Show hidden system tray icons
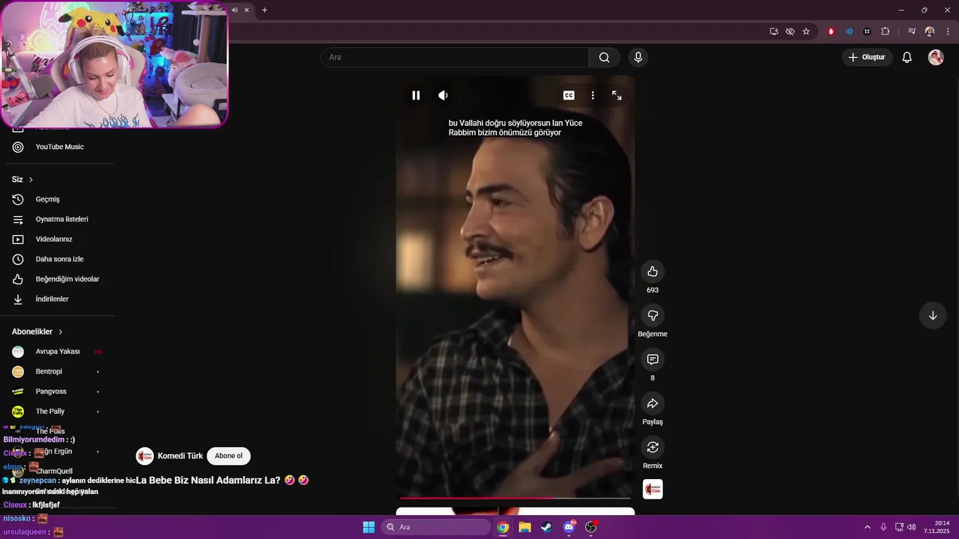 coord(868,527)
